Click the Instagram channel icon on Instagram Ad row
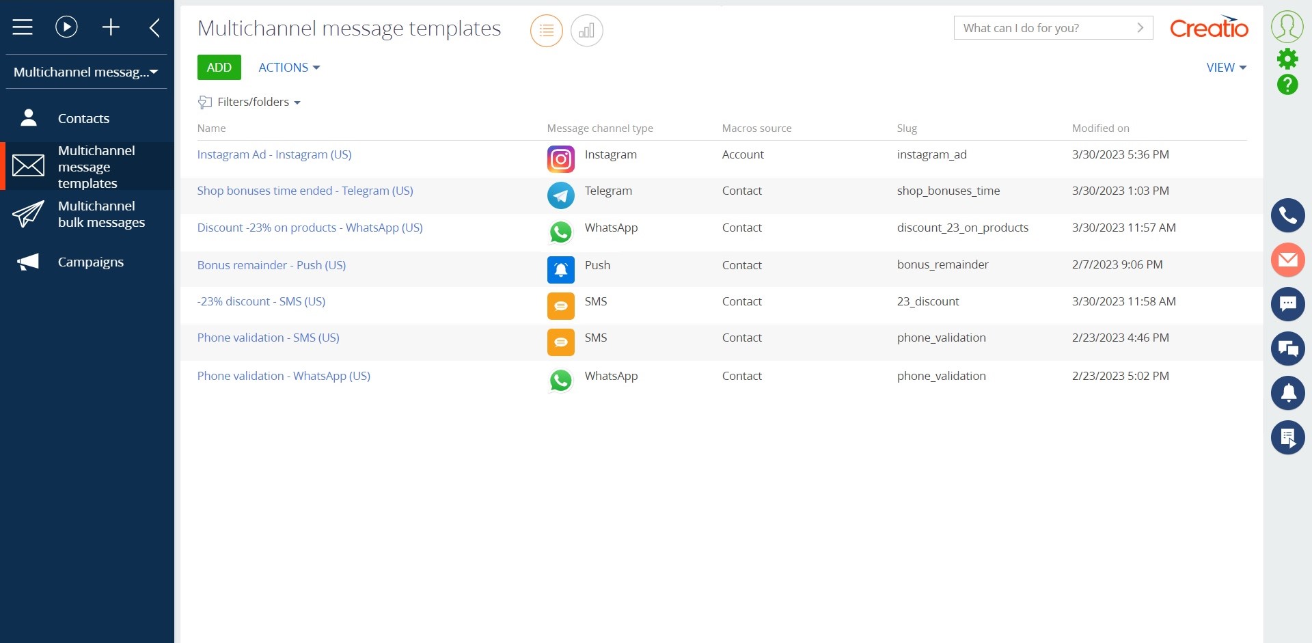The height and width of the screenshot is (643, 1312). (x=560, y=159)
